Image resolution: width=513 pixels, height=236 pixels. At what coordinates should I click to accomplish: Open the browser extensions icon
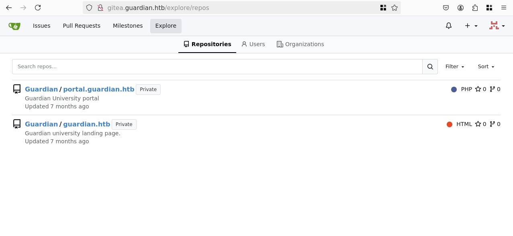475,8
